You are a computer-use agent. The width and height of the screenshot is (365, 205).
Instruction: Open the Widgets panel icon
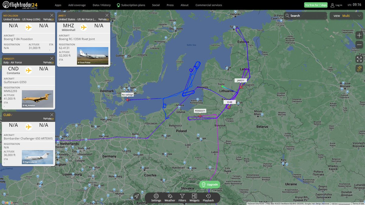[194, 198]
